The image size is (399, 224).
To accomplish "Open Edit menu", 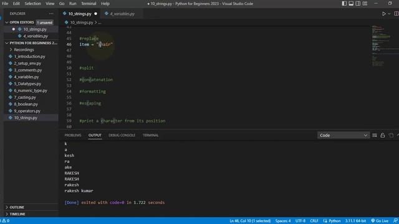I will pos(16,4).
